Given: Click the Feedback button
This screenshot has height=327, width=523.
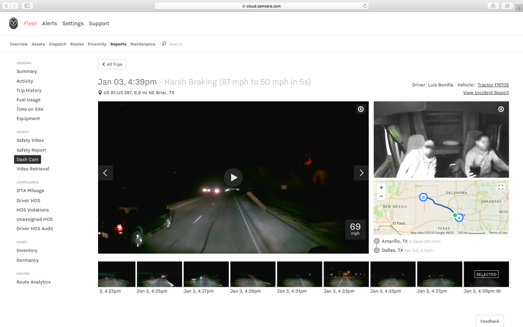Looking at the screenshot, I should (x=489, y=321).
